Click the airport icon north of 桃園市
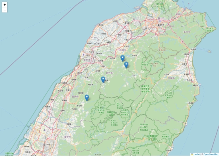 coord(120,19)
